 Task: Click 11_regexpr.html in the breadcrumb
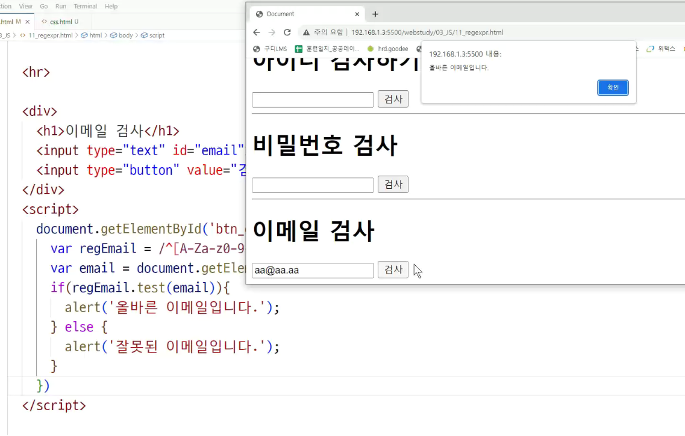[x=50, y=35]
